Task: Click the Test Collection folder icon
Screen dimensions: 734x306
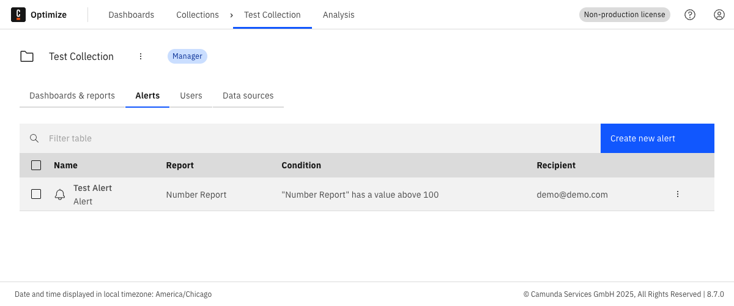Action: tap(27, 56)
